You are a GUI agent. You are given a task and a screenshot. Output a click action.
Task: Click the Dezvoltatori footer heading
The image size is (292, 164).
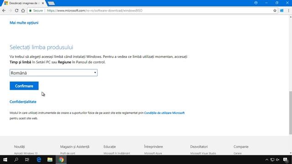[x=199, y=147]
